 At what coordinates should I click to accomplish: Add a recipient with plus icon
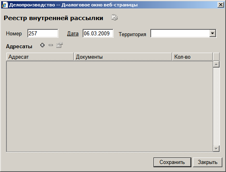click(42, 45)
